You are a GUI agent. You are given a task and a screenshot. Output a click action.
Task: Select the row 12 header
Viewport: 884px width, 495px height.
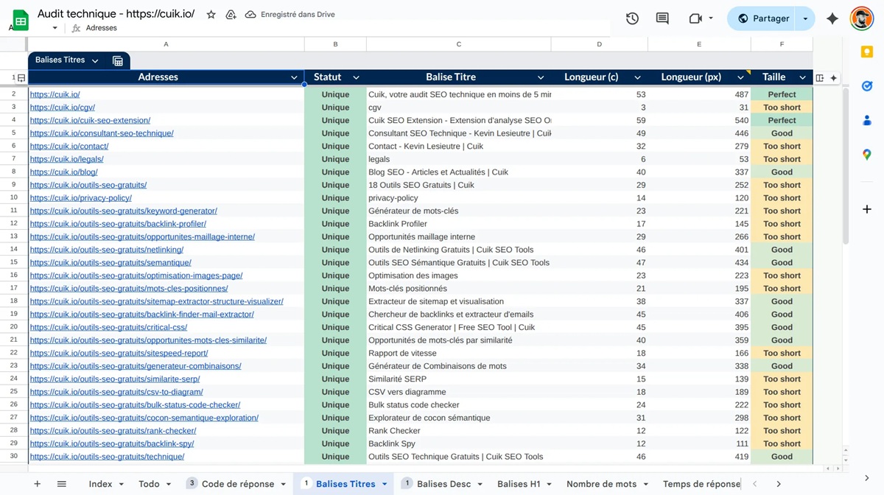tap(14, 224)
